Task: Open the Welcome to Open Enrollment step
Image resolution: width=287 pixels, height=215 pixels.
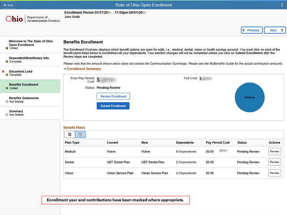Action: pyautogui.click(x=27, y=43)
